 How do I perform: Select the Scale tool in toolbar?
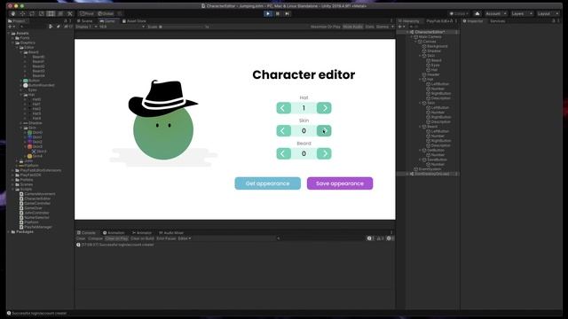42,14
